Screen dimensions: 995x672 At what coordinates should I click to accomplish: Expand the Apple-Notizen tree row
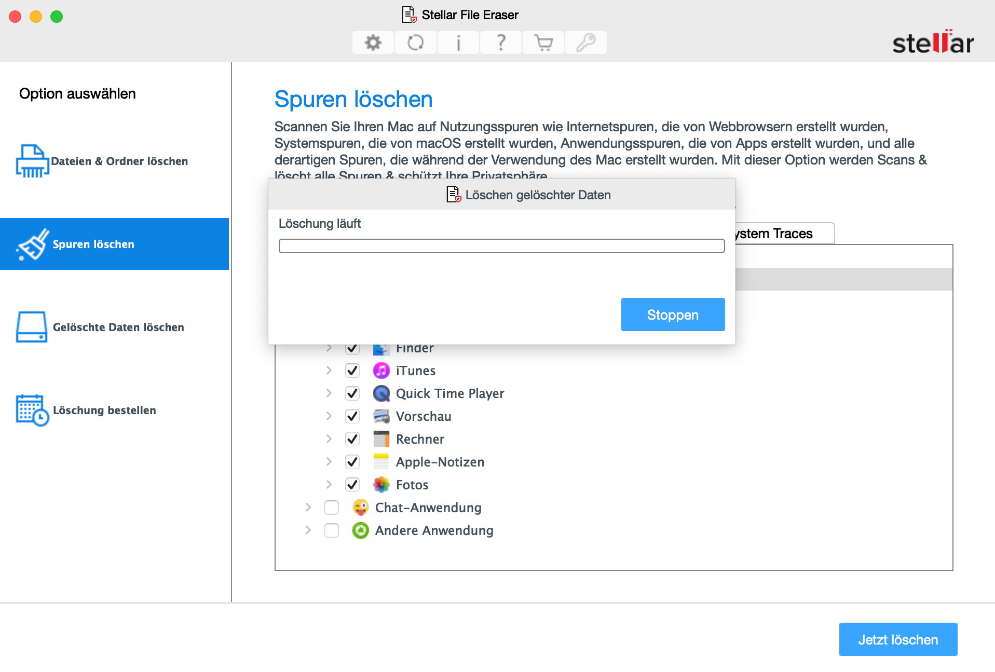point(329,462)
